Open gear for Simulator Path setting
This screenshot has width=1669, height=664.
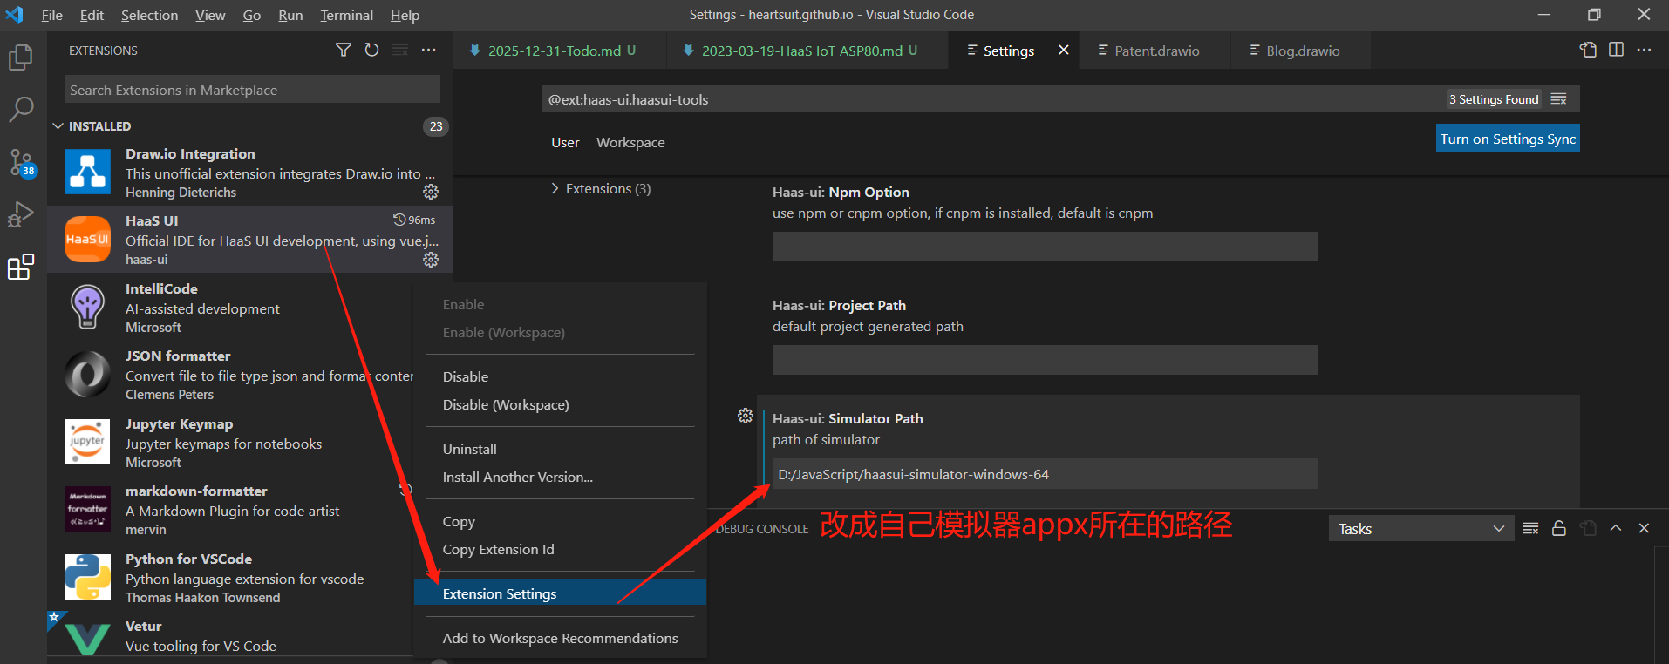point(746,416)
